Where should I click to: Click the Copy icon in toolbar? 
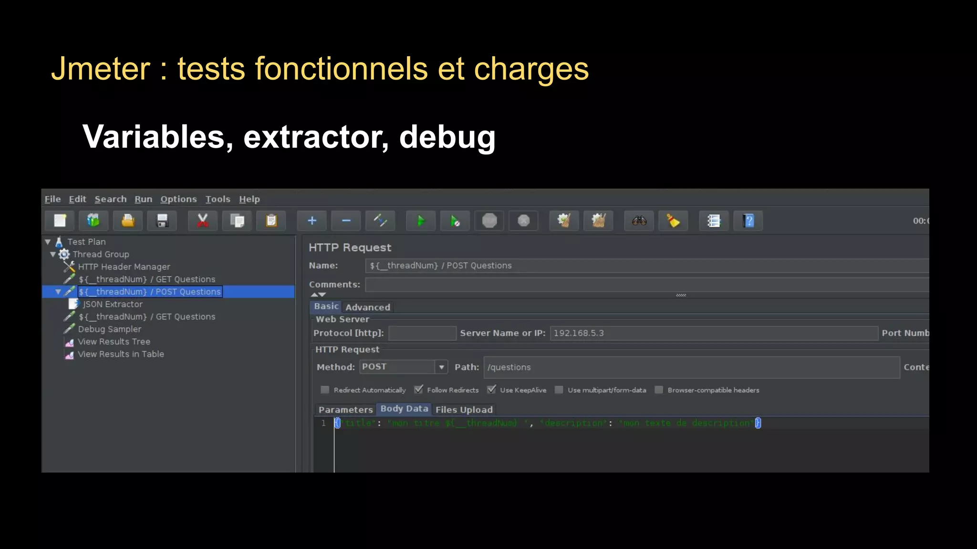point(237,221)
